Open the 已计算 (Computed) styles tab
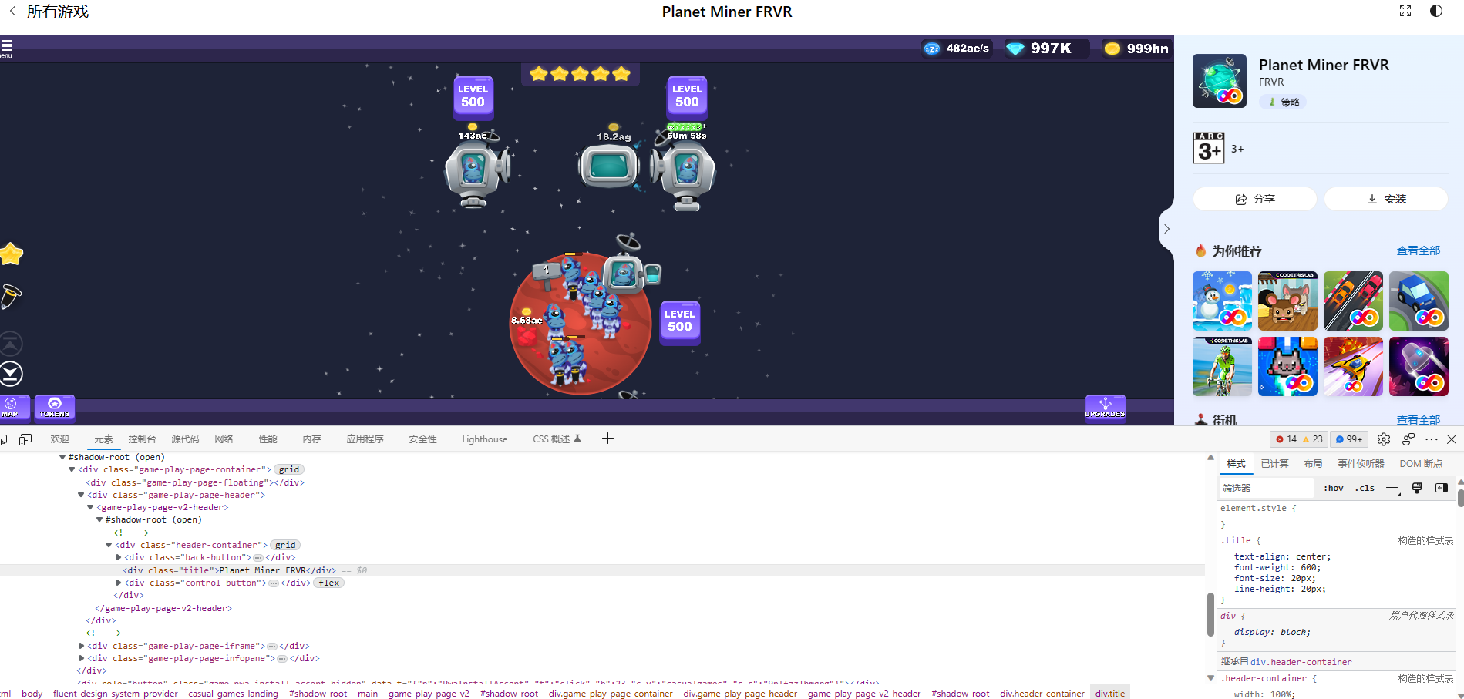This screenshot has height=699, width=1464. [1274, 464]
